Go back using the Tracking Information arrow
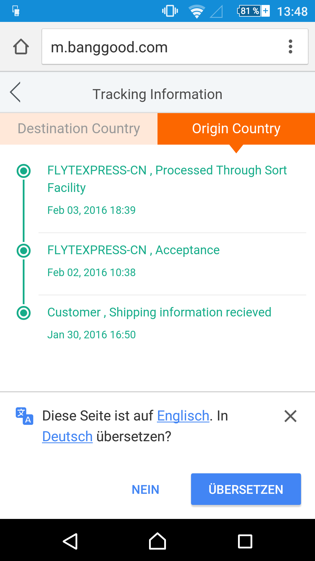 tap(15, 92)
